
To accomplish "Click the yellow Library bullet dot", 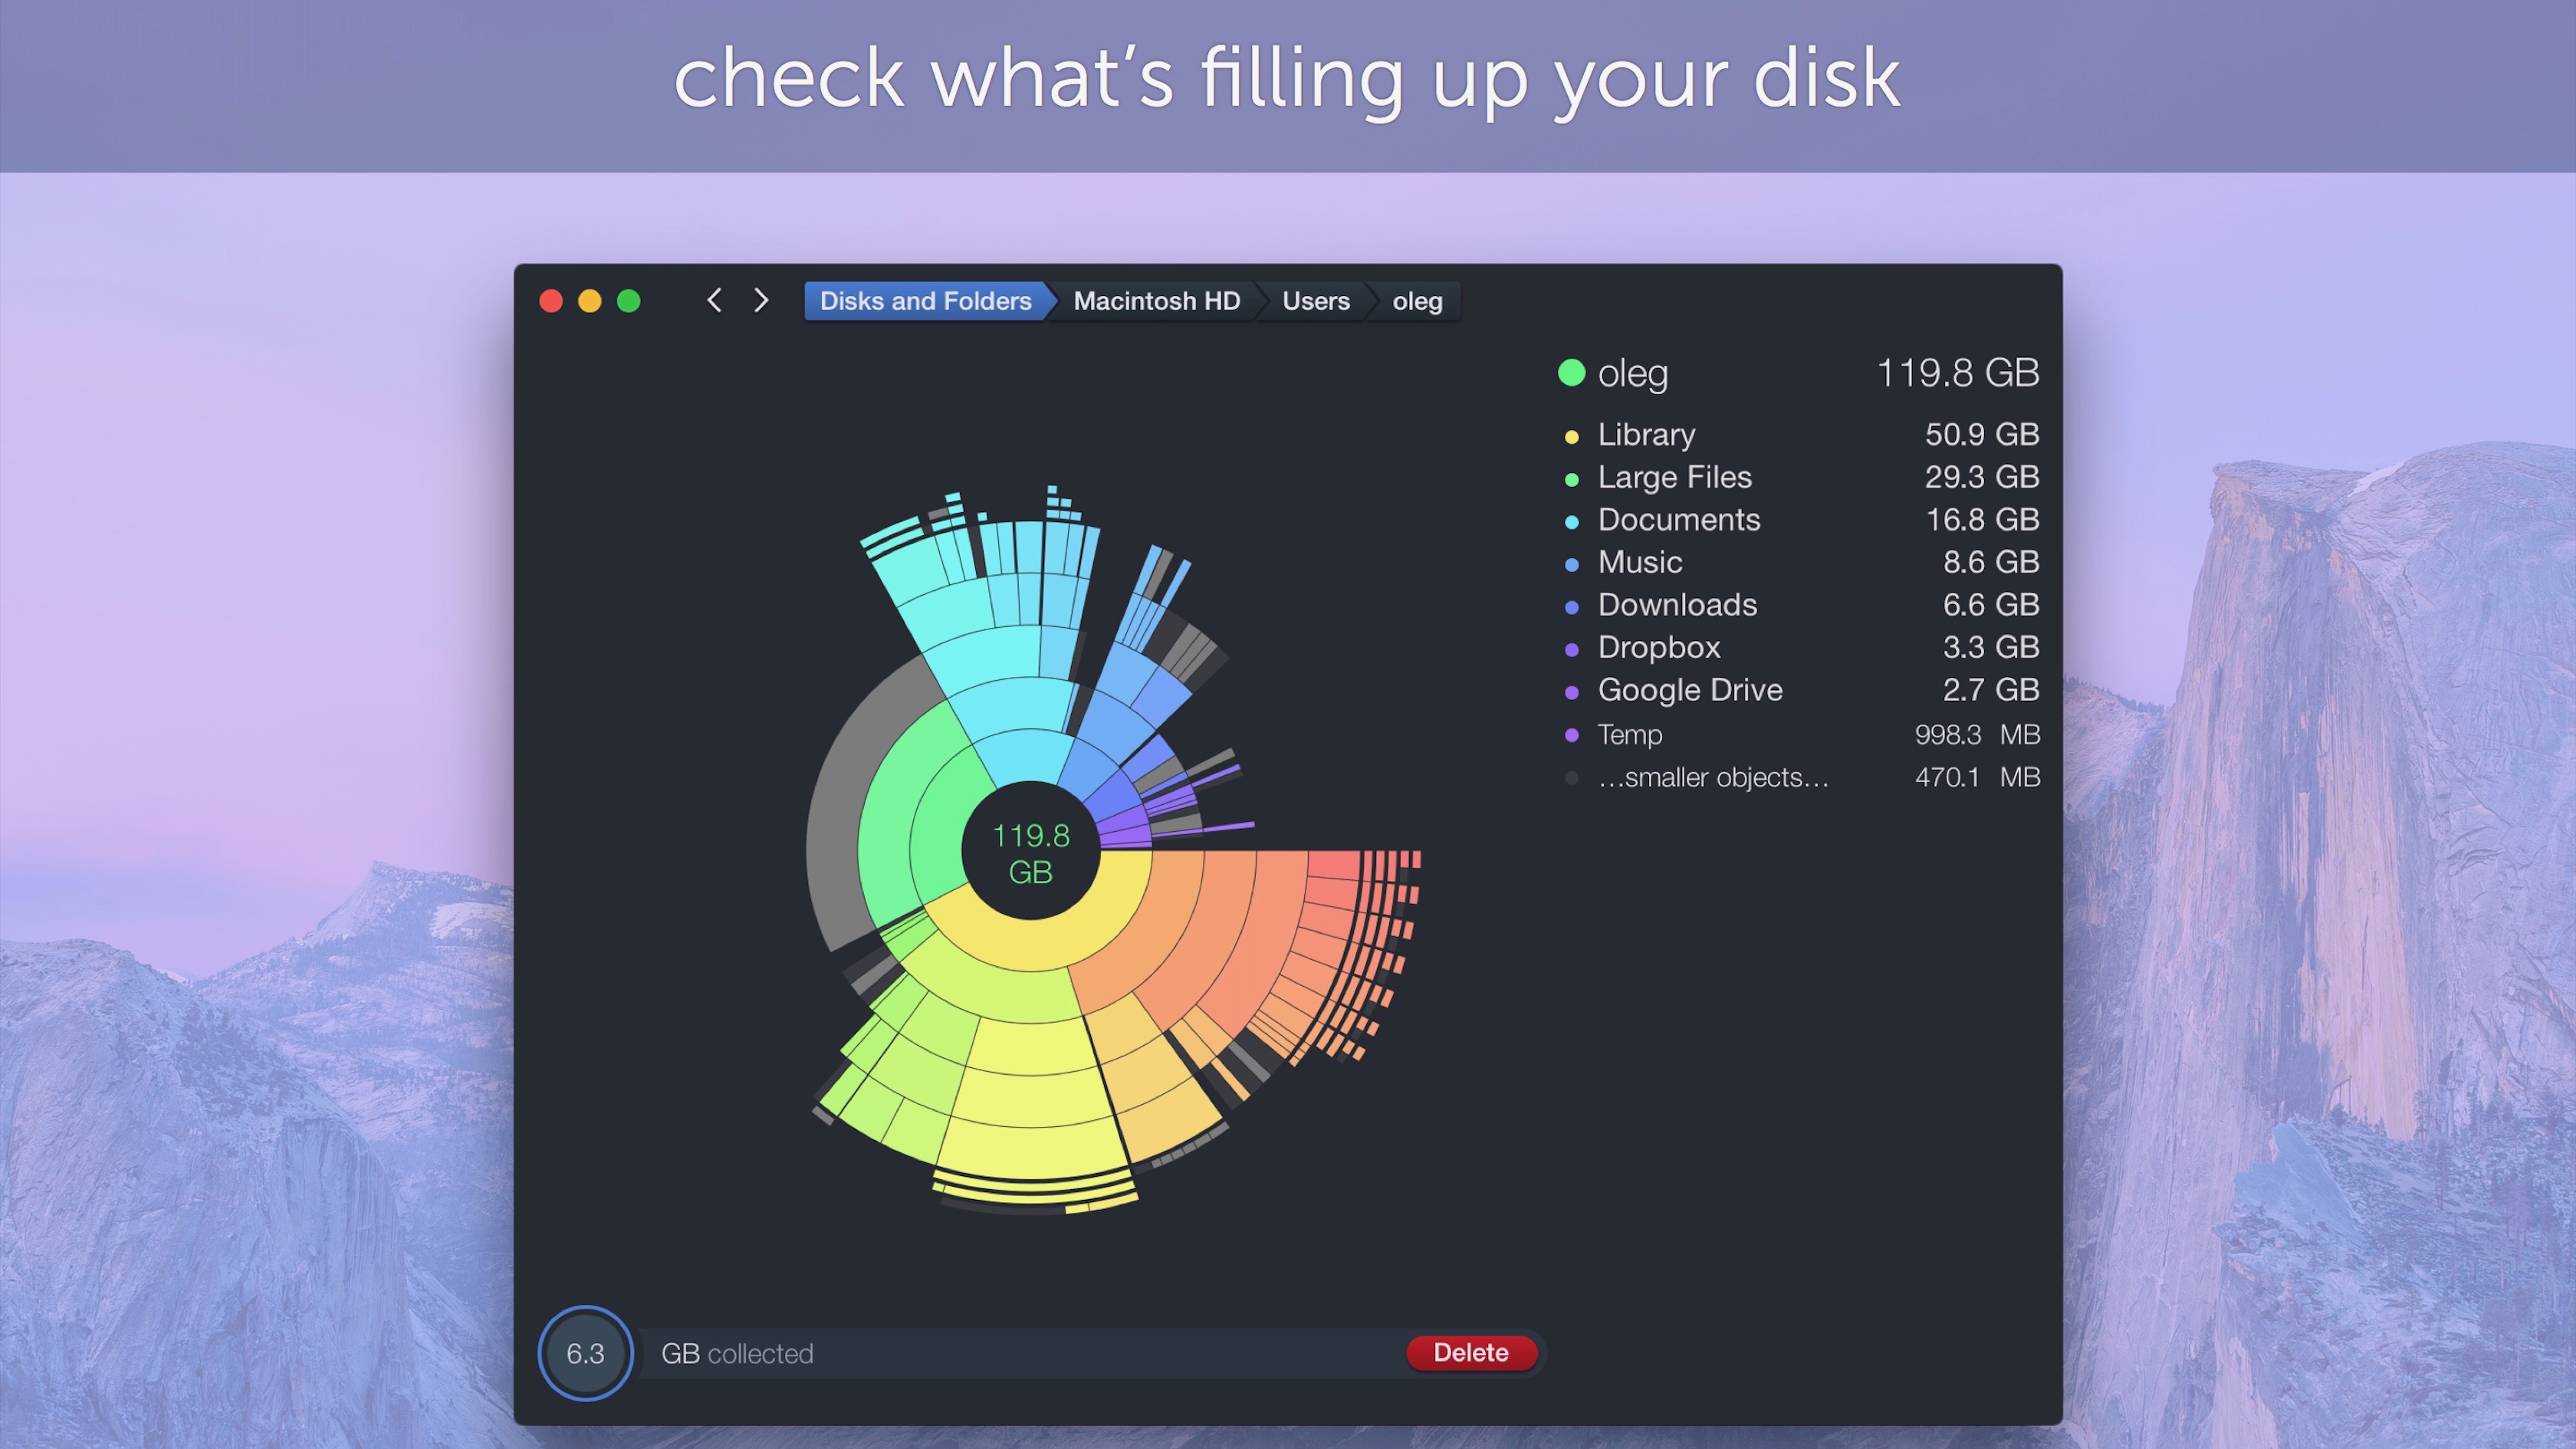I will coord(1571,437).
